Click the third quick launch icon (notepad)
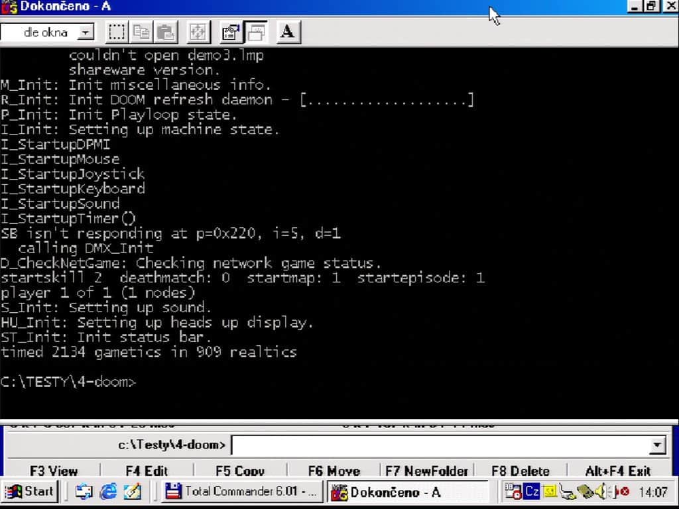This screenshot has width=679, height=509. 132,492
